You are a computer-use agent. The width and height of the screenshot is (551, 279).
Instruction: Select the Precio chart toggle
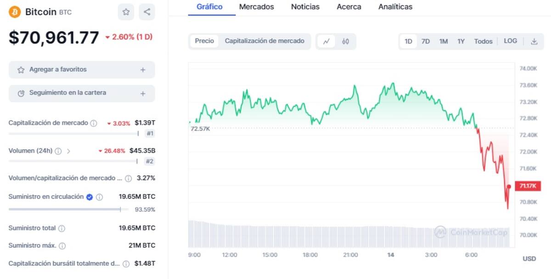(204, 41)
